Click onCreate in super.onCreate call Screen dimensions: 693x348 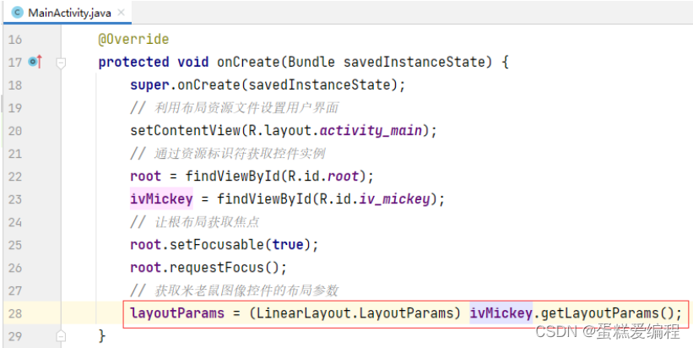click(x=209, y=85)
